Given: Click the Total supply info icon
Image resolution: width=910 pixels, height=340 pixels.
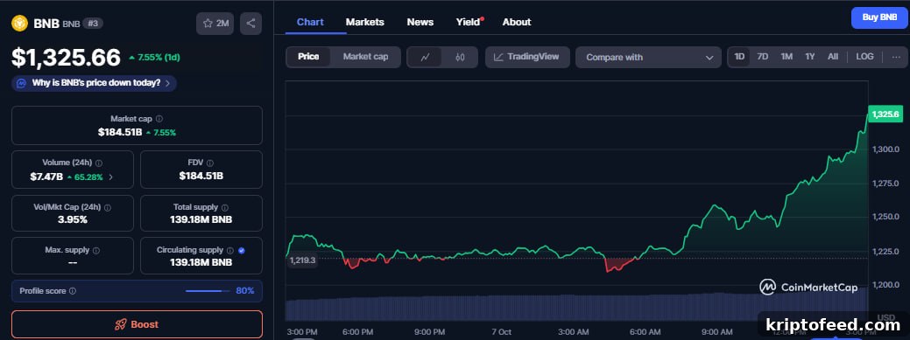Looking at the screenshot, I should pos(225,207).
